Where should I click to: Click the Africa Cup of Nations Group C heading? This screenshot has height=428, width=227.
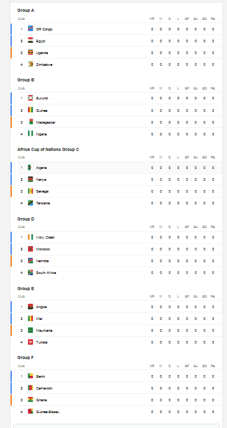pos(48,149)
